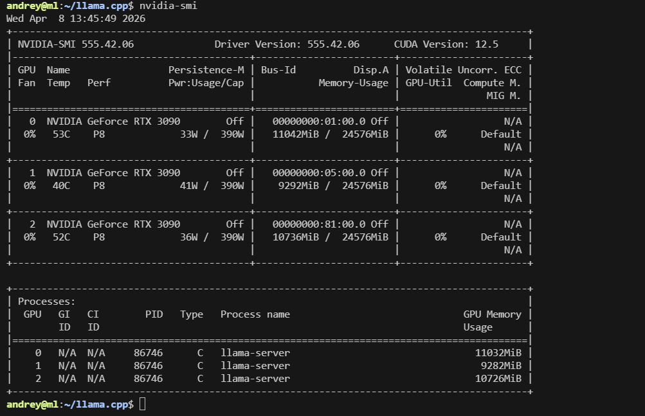Click bus ID 00000000:01:00.0
The height and width of the screenshot is (416, 645).
click(319, 122)
